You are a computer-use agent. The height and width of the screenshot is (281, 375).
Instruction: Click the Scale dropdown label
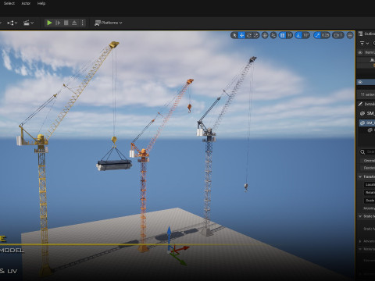[370, 201]
